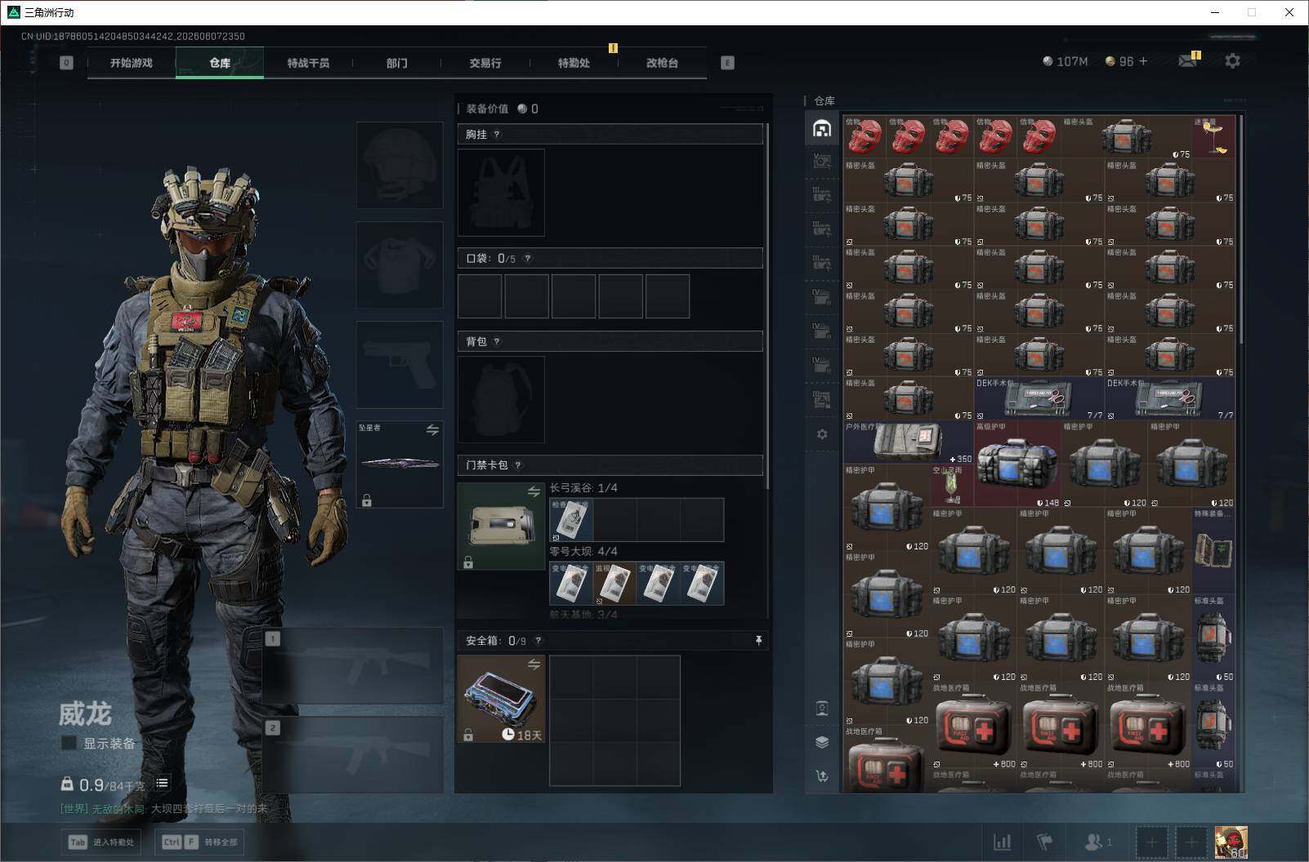Image resolution: width=1309 pixels, height=862 pixels.
Task: Click the help icon next to 背包
Action: (x=497, y=342)
